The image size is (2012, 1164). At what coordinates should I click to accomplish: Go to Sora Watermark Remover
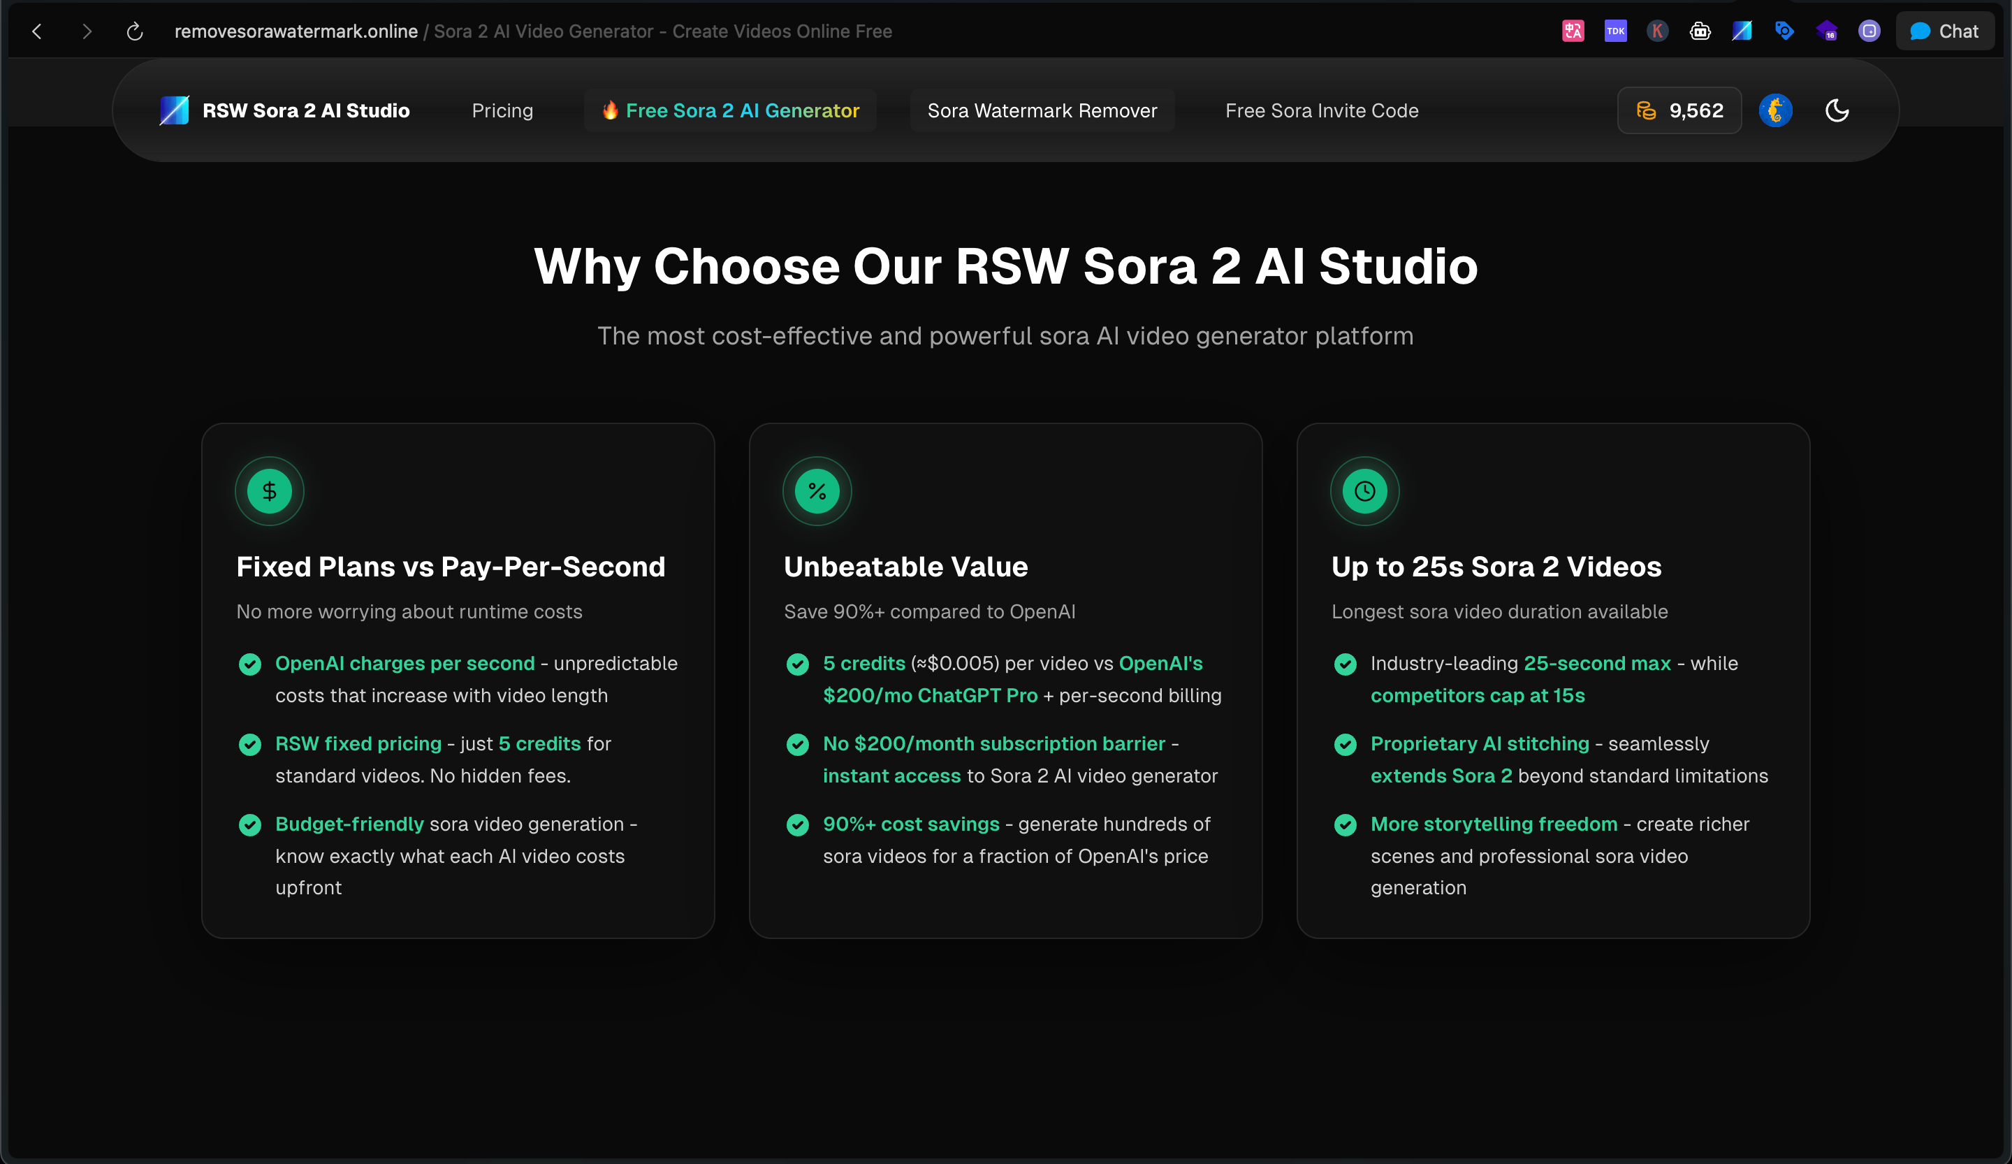pos(1042,110)
